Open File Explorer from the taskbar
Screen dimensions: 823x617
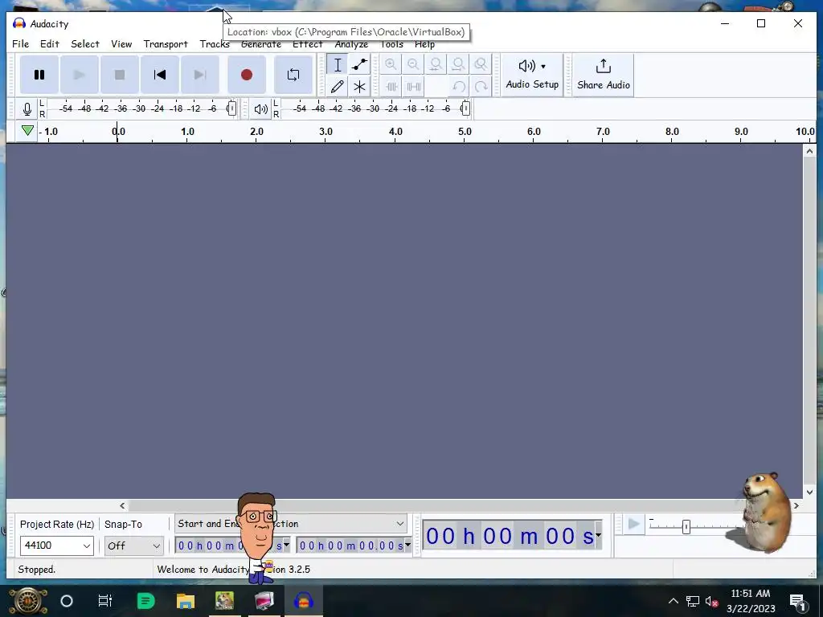click(x=186, y=601)
